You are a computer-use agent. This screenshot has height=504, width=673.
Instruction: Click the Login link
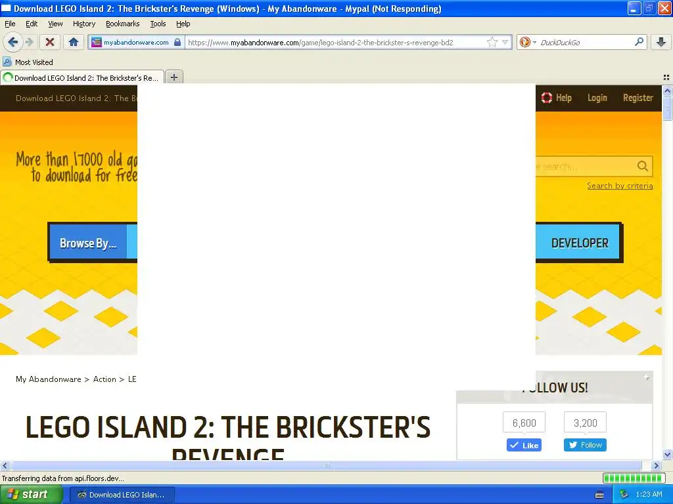tap(597, 98)
